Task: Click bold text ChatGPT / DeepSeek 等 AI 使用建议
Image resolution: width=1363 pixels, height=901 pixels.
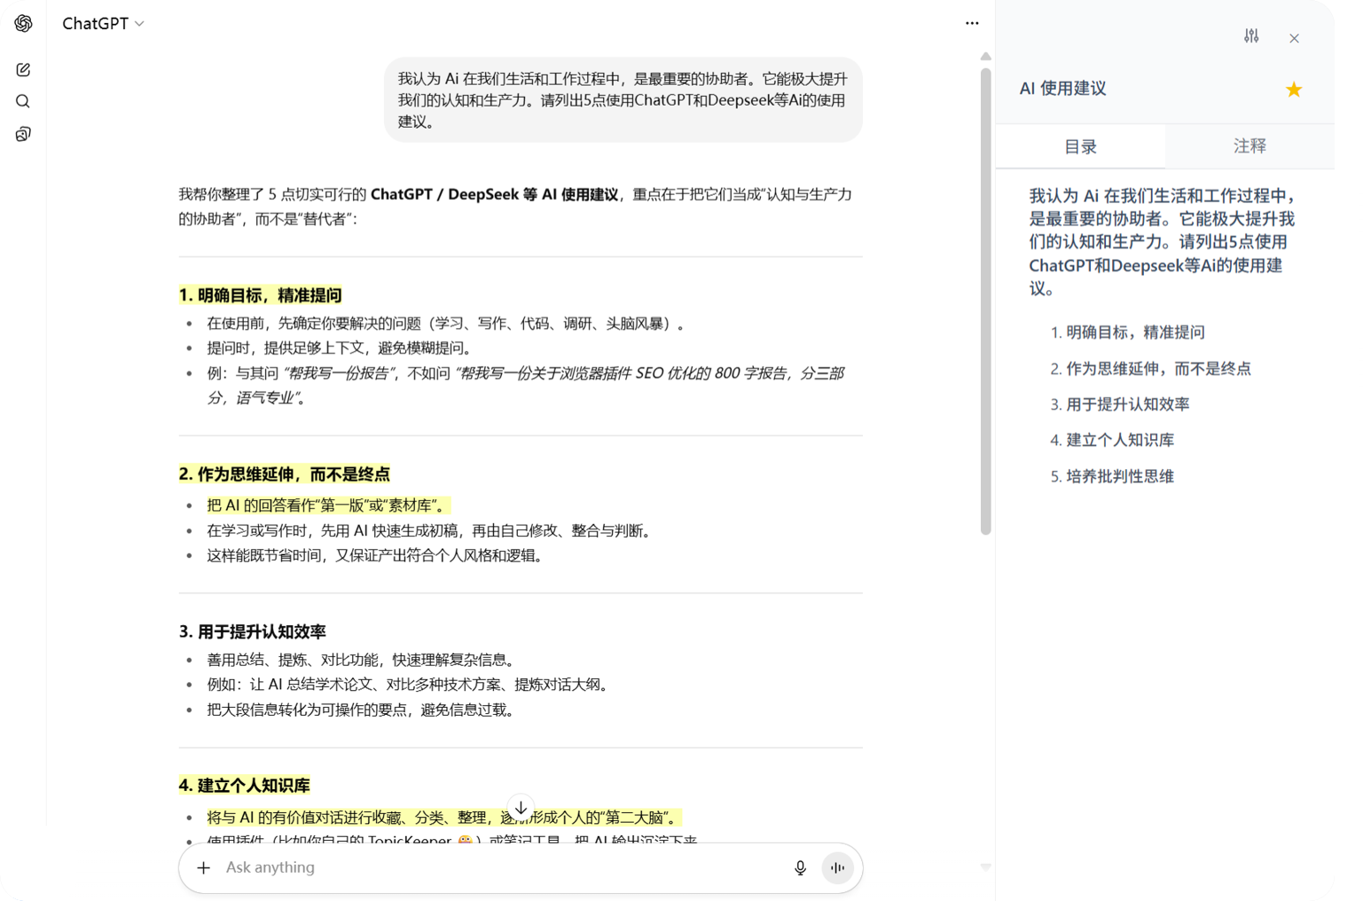Action: [x=494, y=194]
